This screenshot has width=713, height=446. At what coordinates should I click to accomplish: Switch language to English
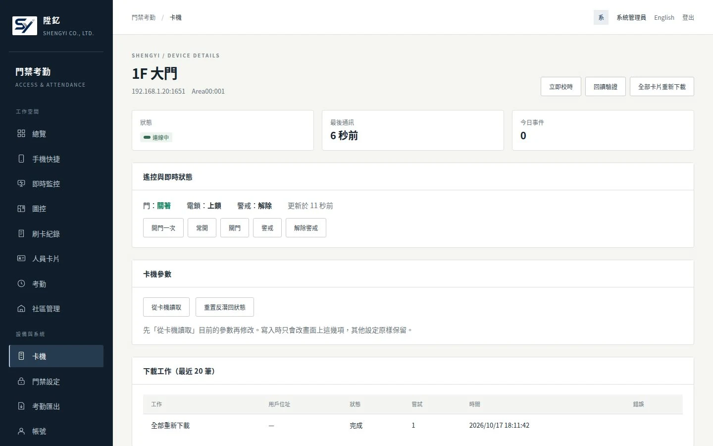(x=664, y=17)
